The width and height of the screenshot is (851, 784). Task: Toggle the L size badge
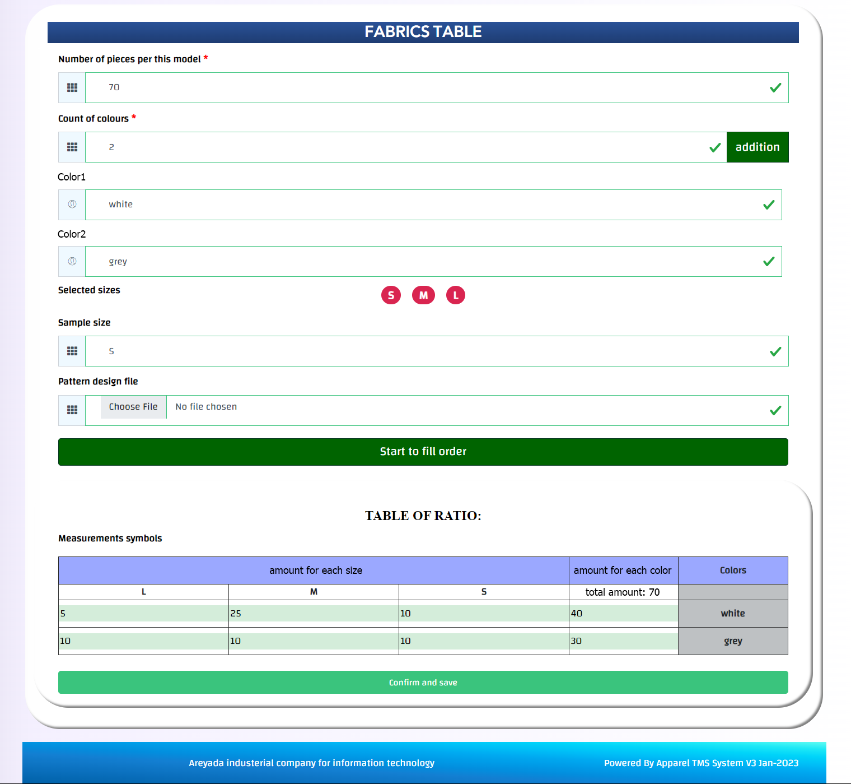coord(456,295)
